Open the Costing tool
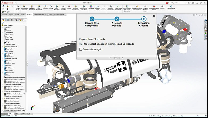208x118 pixels. (x=162, y=7)
